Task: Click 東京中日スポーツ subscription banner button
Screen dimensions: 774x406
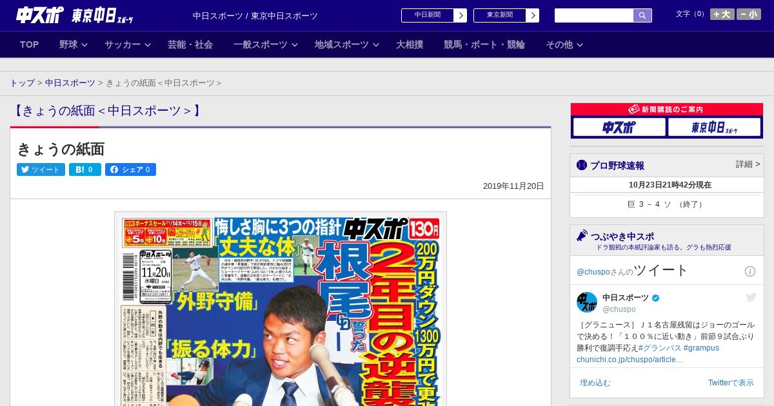Action: [715, 127]
